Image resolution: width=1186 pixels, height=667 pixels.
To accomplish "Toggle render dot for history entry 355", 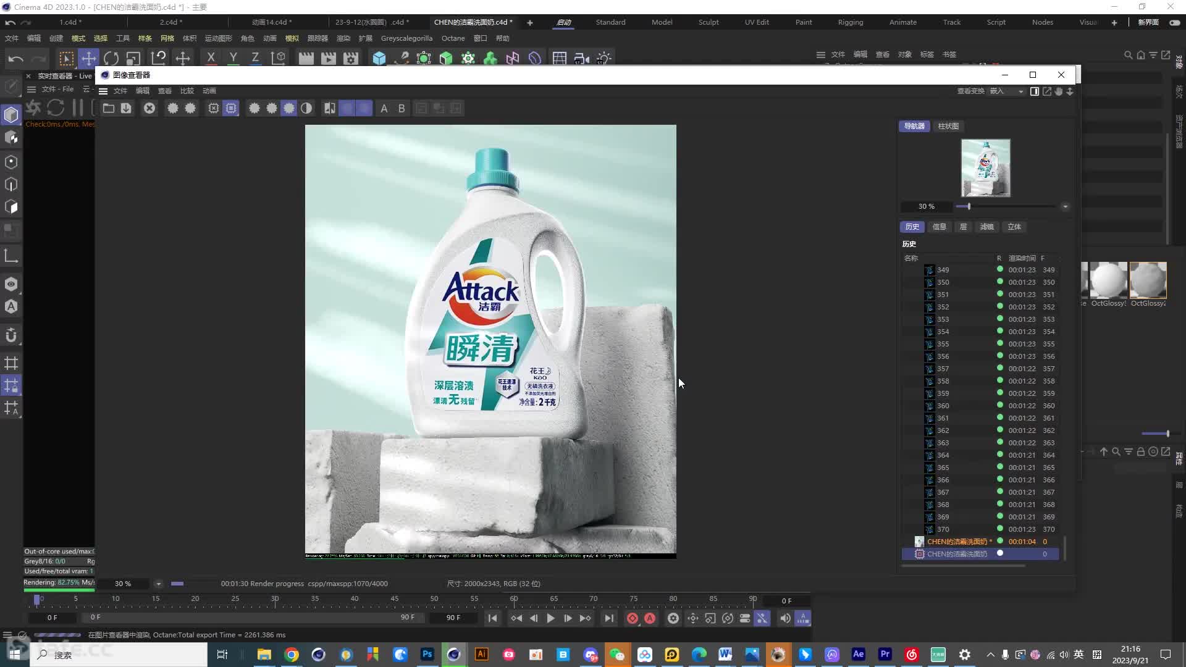I will [999, 343].
